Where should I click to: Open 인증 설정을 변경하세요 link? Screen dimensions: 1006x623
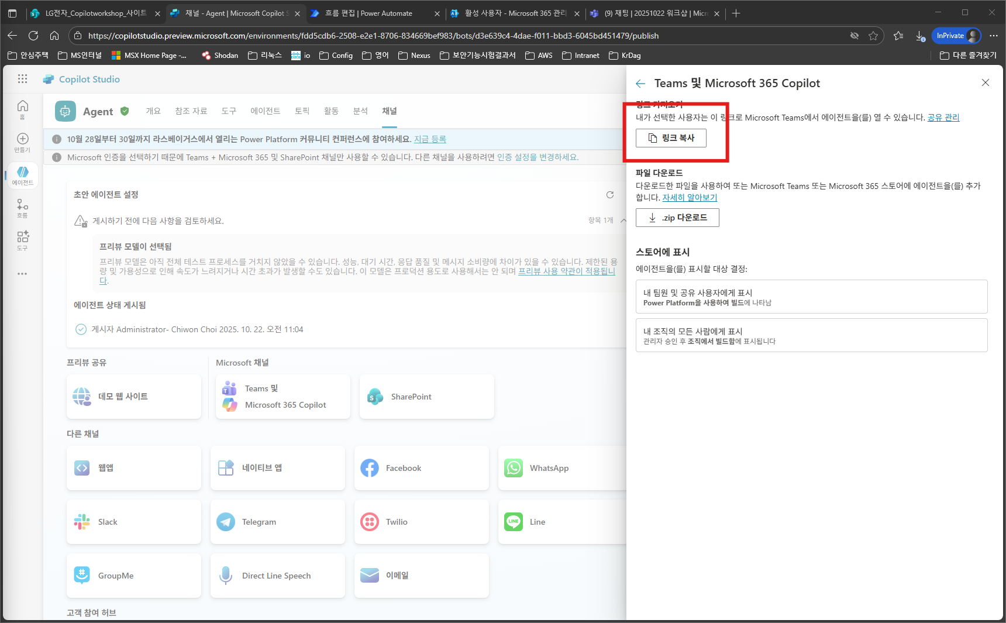click(x=538, y=157)
